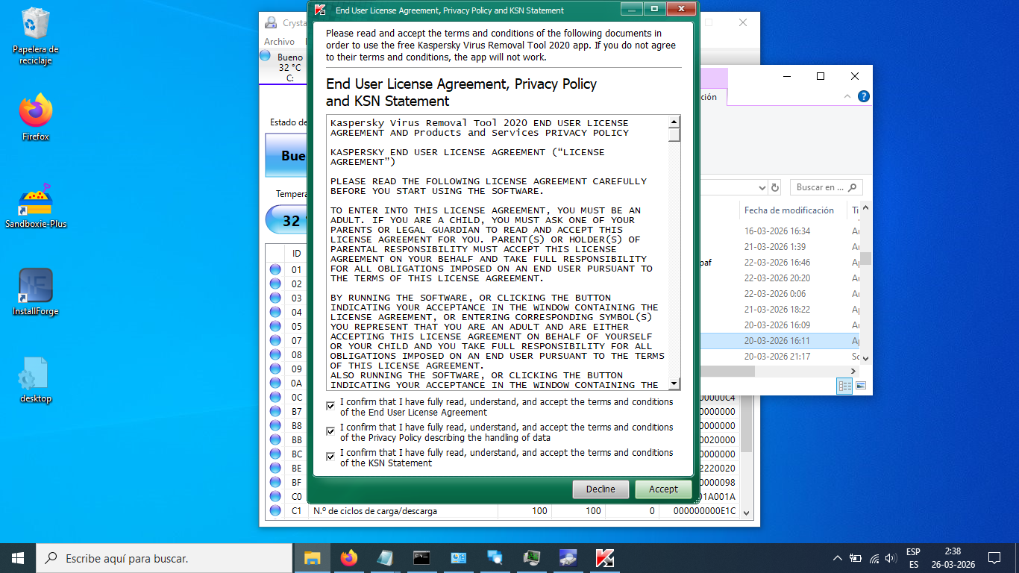Uncheck the KSN Statement confirmation checkbox
Image resolution: width=1019 pixels, height=573 pixels.
[330, 457]
